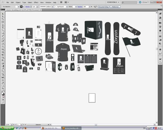Expand the graphic Style dropdown
Viewport: 163px width, 130px height.
[76, 7]
